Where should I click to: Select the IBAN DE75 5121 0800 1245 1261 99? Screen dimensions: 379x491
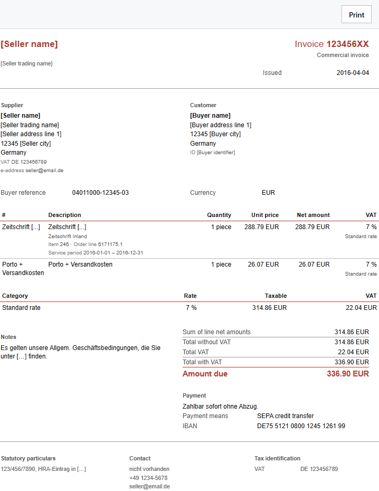click(x=301, y=426)
